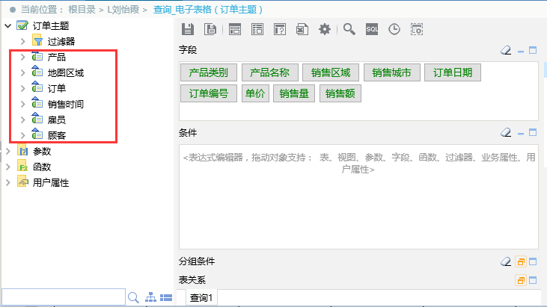The width and height of the screenshot is (547, 307).
Task: Select the 销售时间 tree item
Action: 66,104
